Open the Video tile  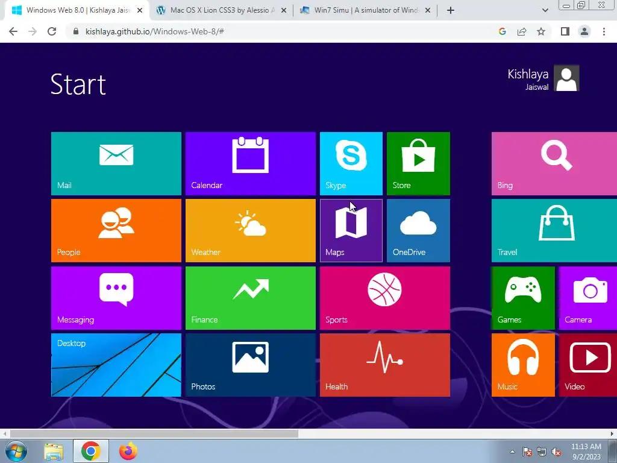pyautogui.click(x=588, y=365)
